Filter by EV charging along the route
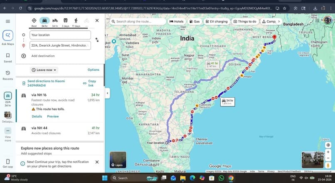 pos(217,21)
